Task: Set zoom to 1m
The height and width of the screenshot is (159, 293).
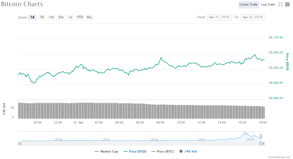Action: click(51, 17)
